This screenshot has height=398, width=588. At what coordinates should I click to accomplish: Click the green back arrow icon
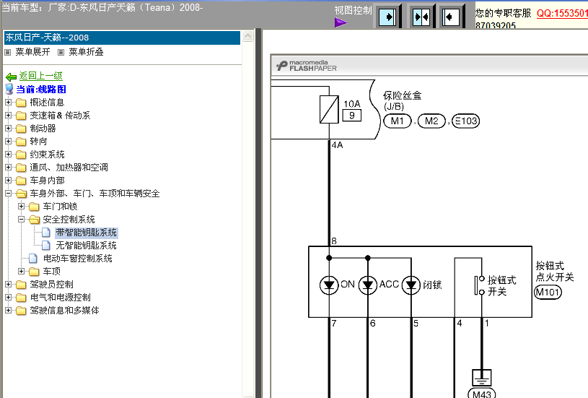(x=11, y=77)
